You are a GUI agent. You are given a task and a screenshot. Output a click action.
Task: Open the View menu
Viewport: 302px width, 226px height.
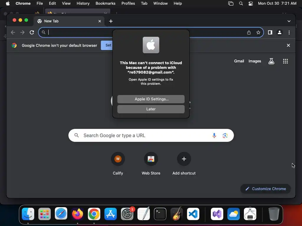tap(66, 4)
